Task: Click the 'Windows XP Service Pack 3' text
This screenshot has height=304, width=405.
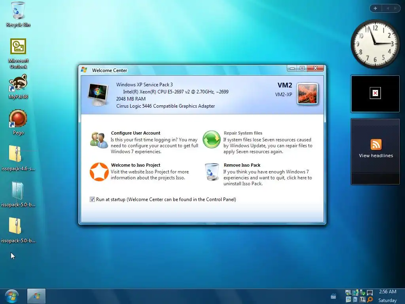Action: [x=144, y=85]
